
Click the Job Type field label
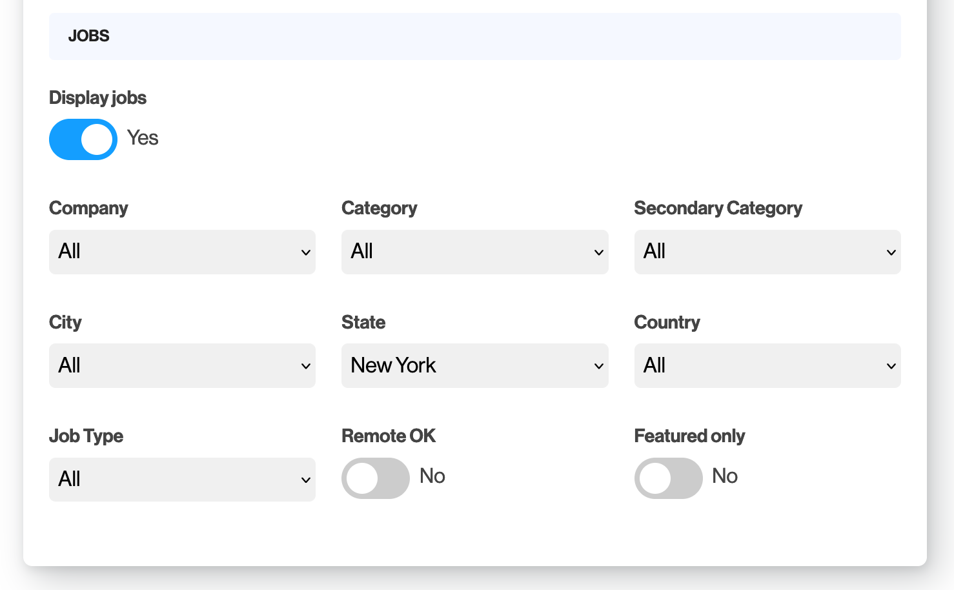[x=86, y=436]
